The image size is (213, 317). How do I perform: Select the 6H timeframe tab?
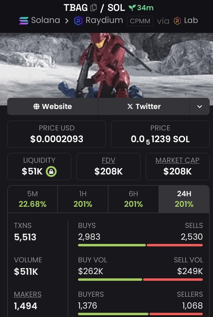[x=133, y=199]
